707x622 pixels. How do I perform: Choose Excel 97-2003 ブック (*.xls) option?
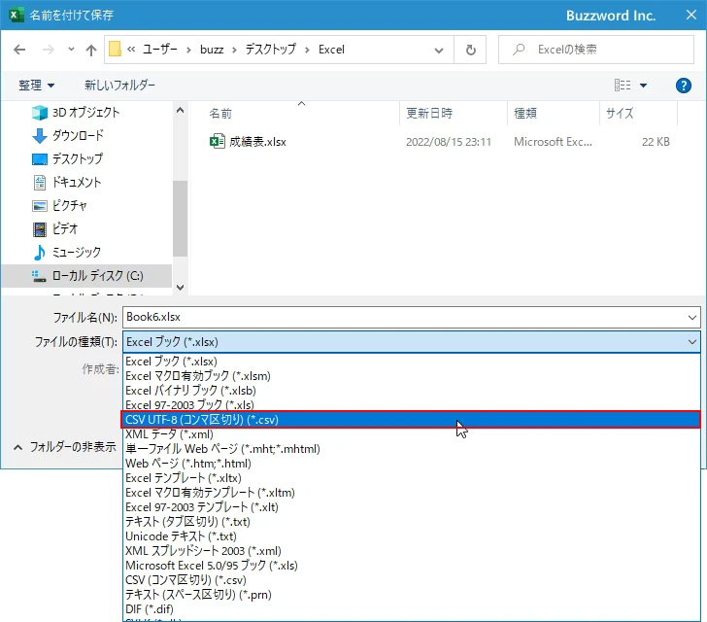coord(411,405)
